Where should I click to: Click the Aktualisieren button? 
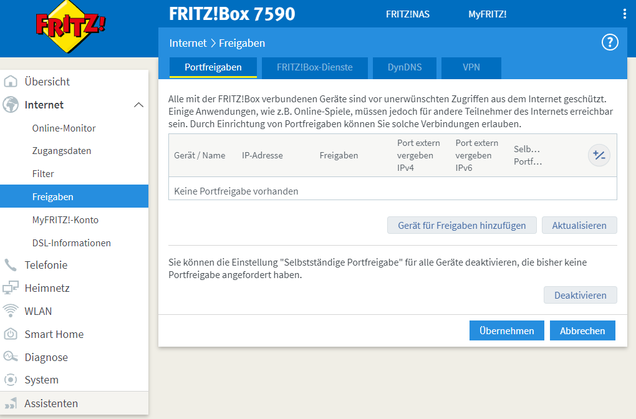(579, 225)
